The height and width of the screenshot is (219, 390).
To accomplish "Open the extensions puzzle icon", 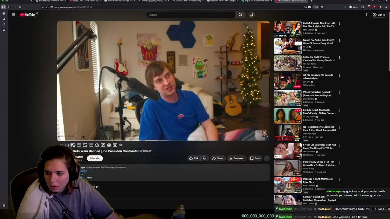I will point(363,7).
